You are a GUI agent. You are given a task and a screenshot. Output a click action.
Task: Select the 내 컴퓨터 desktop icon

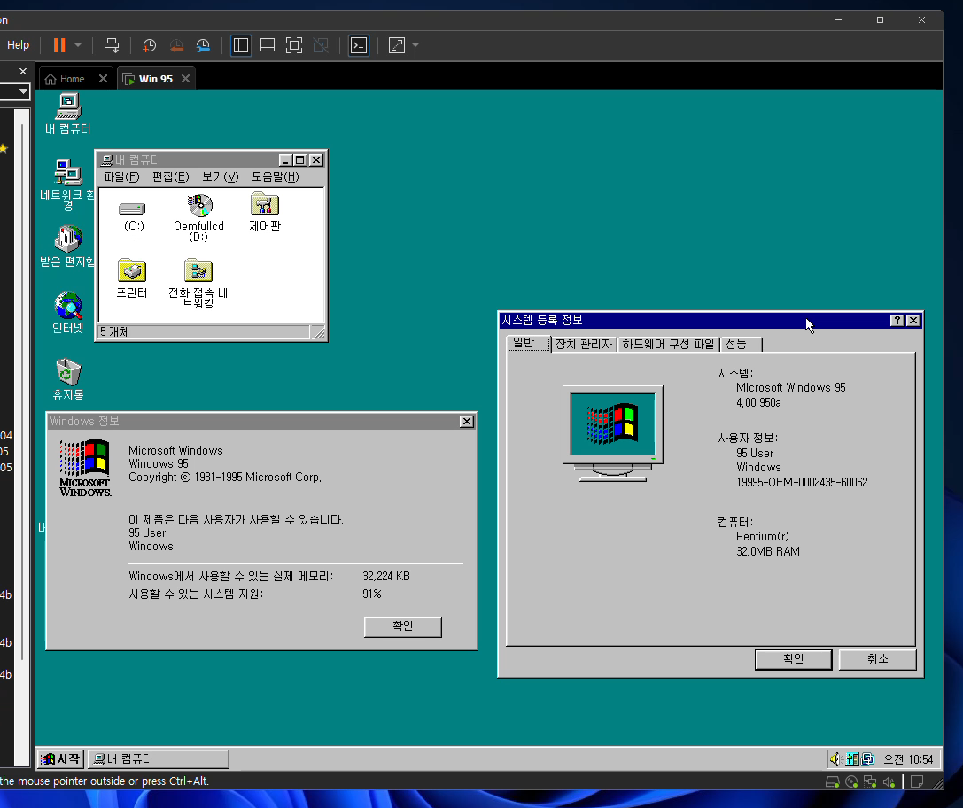(67, 114)
